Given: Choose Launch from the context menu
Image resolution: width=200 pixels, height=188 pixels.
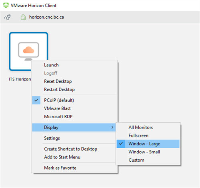Looking at the screenshot, I should 75,65.
